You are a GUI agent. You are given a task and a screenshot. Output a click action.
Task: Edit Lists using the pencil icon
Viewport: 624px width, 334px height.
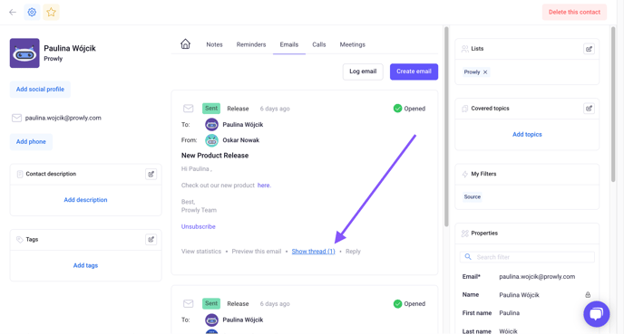pos(589,49)
